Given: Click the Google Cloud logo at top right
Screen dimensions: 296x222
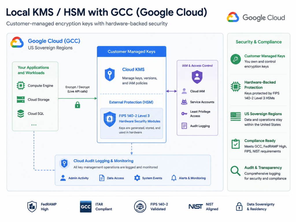Looking at the screenshot, I should coord(256,17).
